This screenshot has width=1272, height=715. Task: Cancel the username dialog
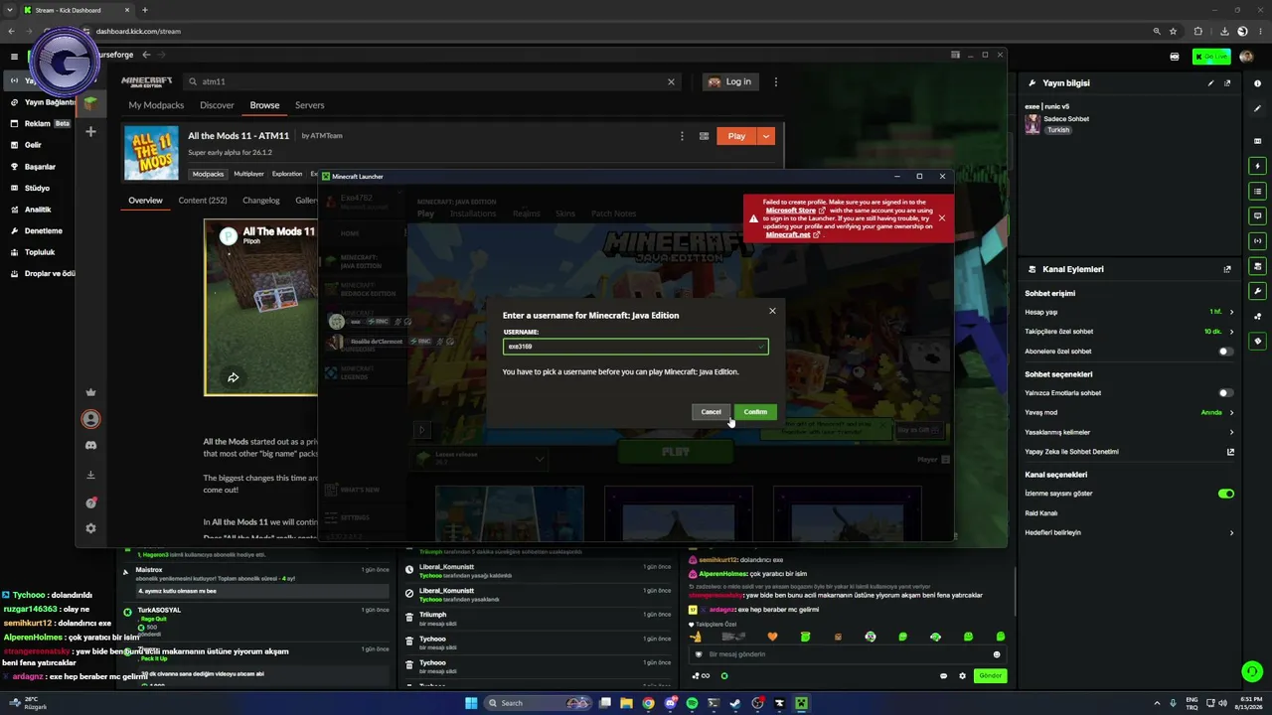tap(711, 412)
